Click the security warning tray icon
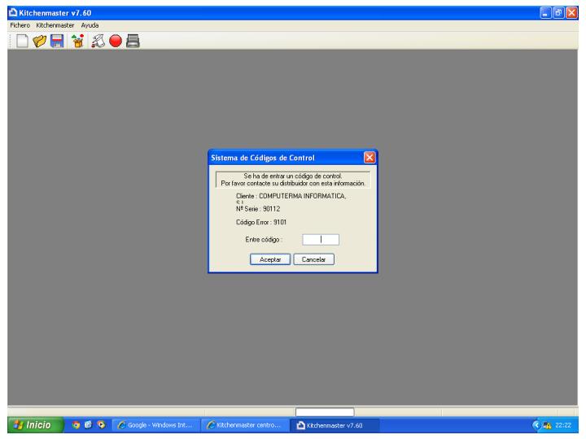 548,425
